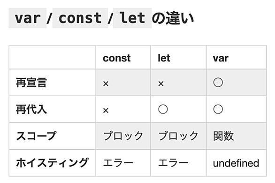Click the circle mark for var 再宣言

pyautogui.click(x=218, y=83)
